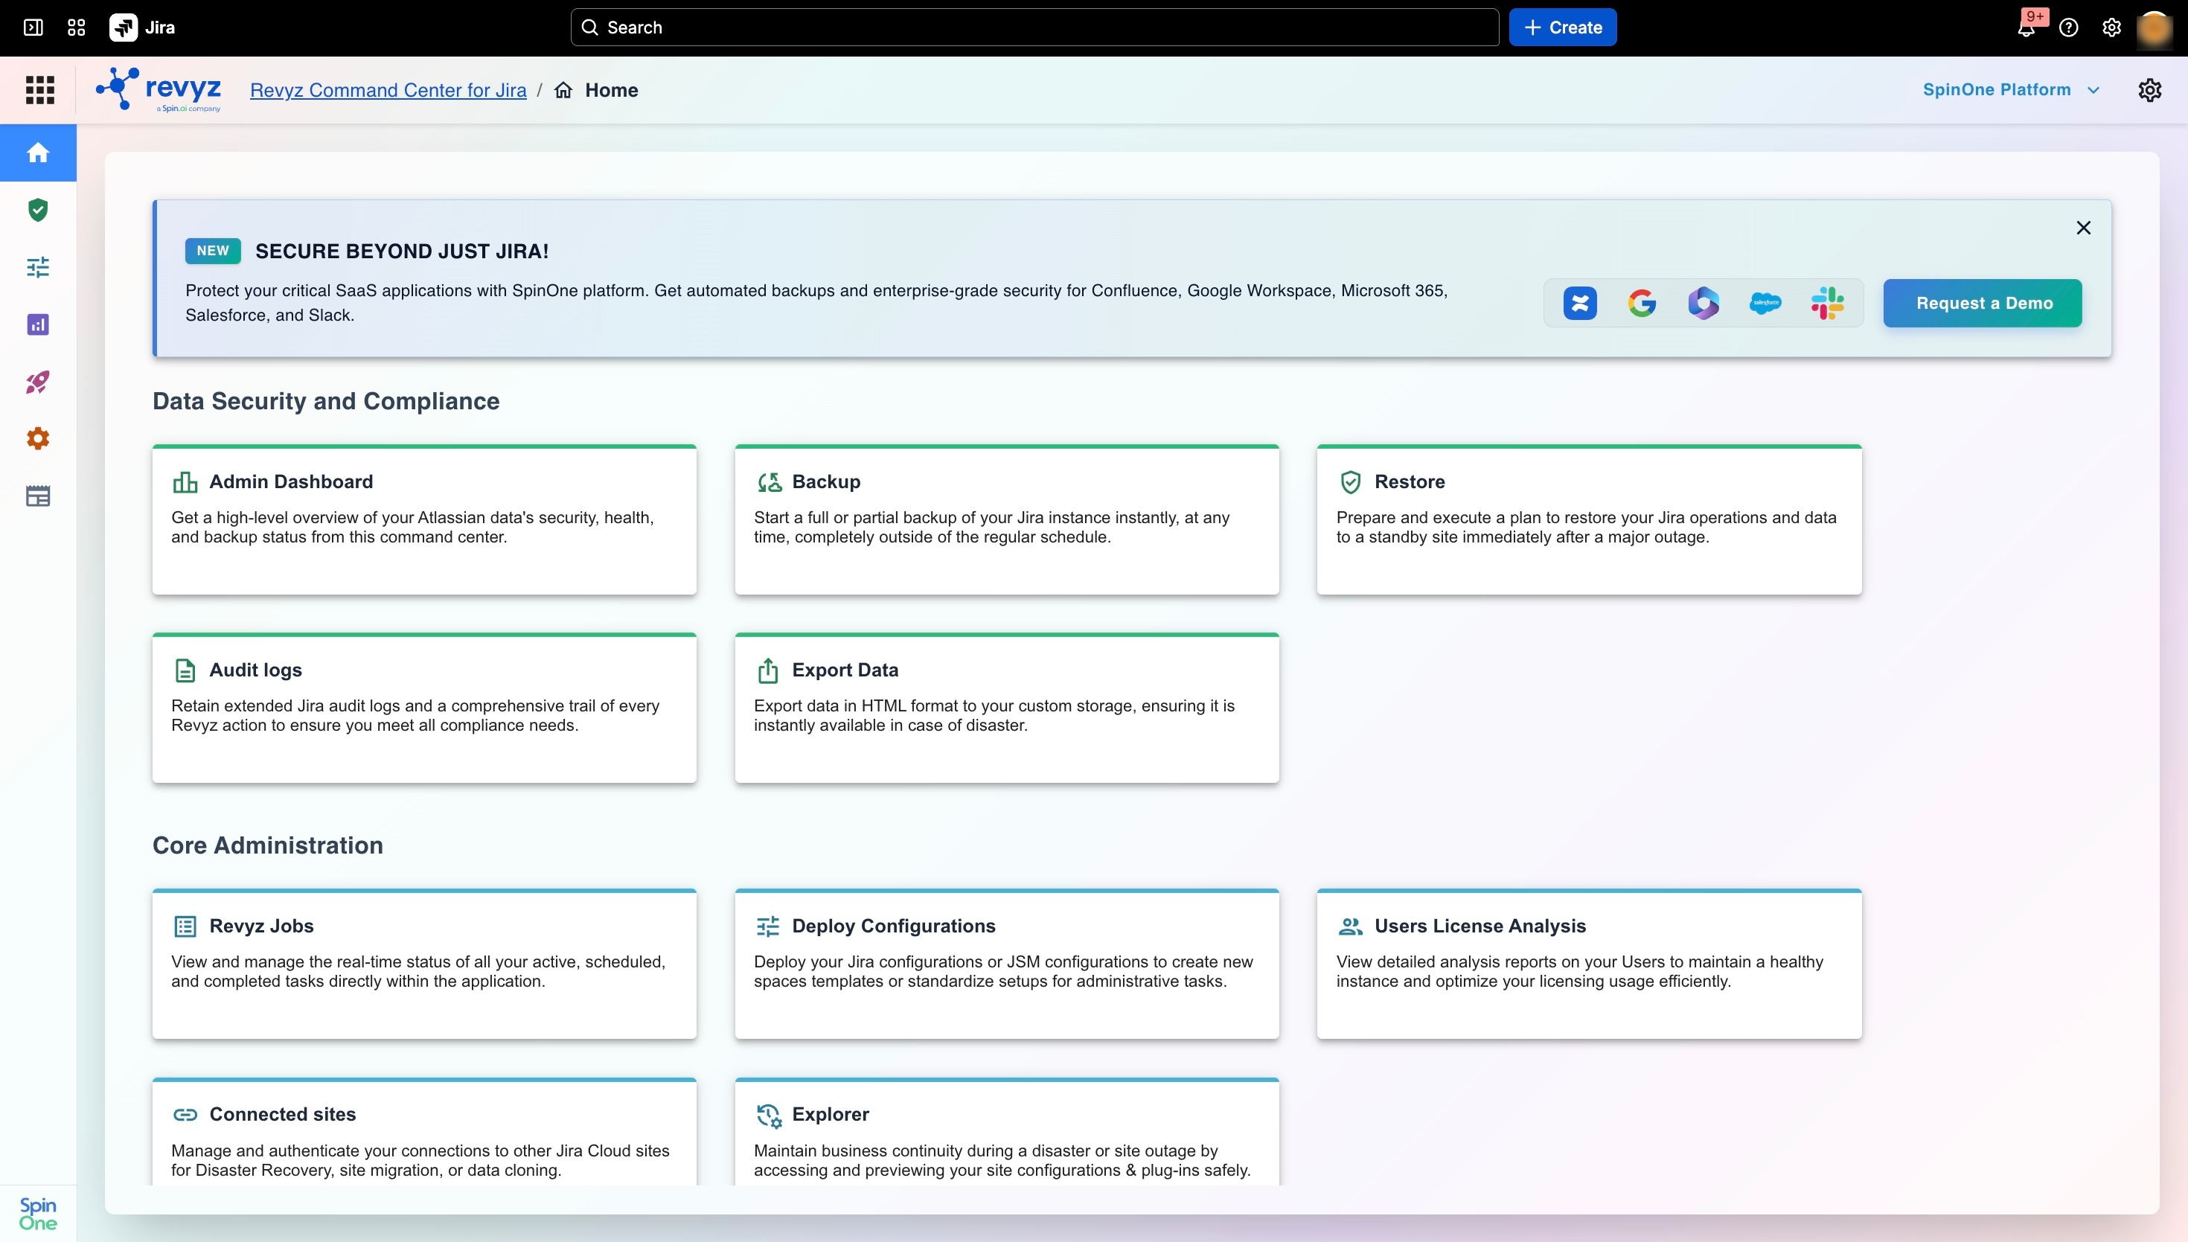Click the Jira logo in top bar
The image size is (2188, 1242).
pos(142,28)
